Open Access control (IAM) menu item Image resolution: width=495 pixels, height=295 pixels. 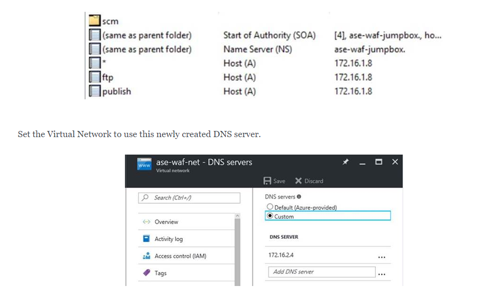click(x=186, y=256)
